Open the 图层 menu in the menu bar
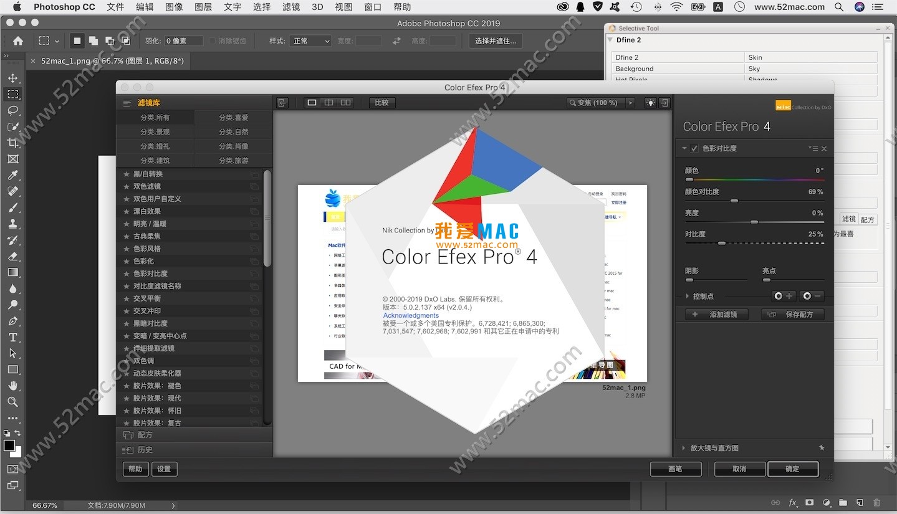This screenshot has height=514, width=897. [203, 7]
